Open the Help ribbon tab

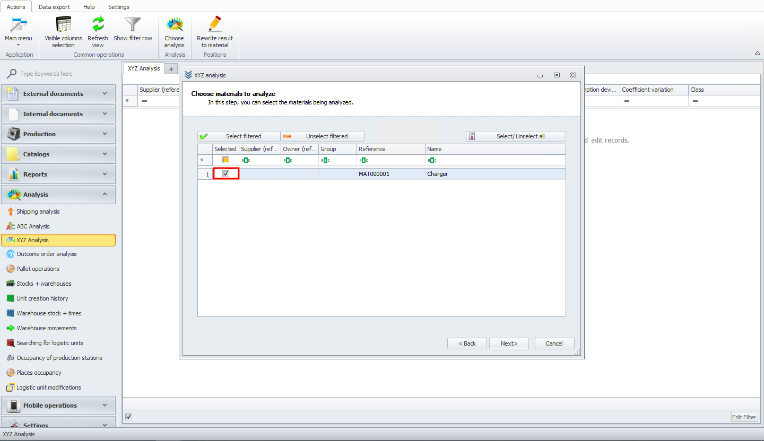(89, 7)
